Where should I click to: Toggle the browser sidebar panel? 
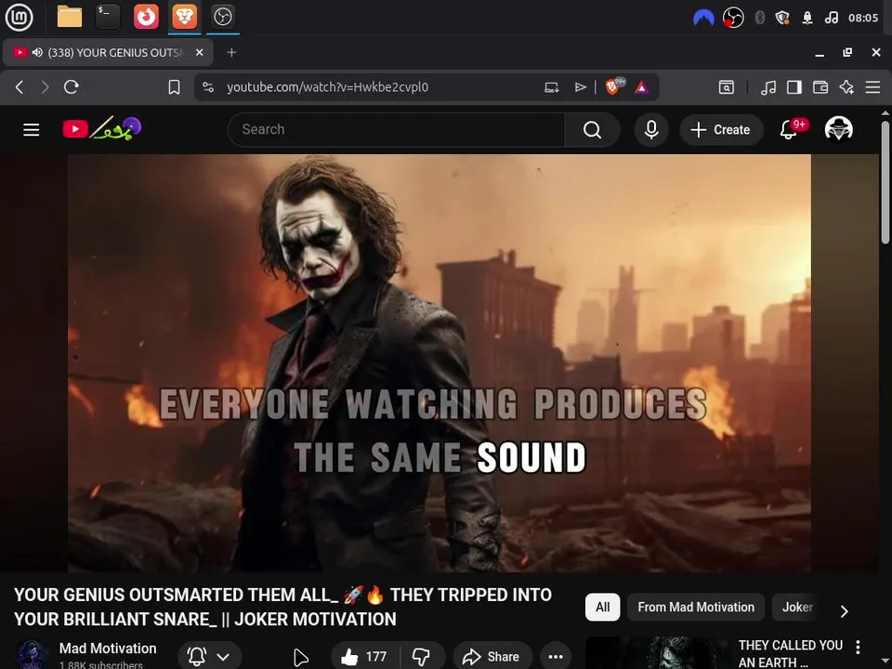coord(794,87)
